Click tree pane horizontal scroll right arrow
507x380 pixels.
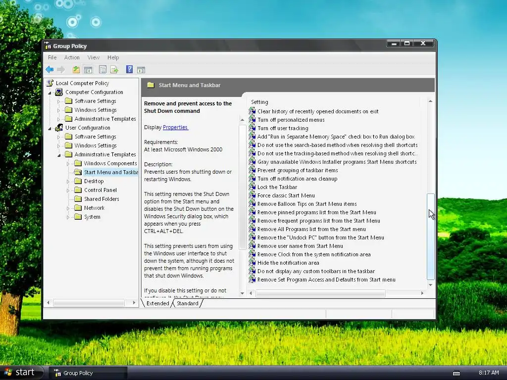click(x=134, y=302)
